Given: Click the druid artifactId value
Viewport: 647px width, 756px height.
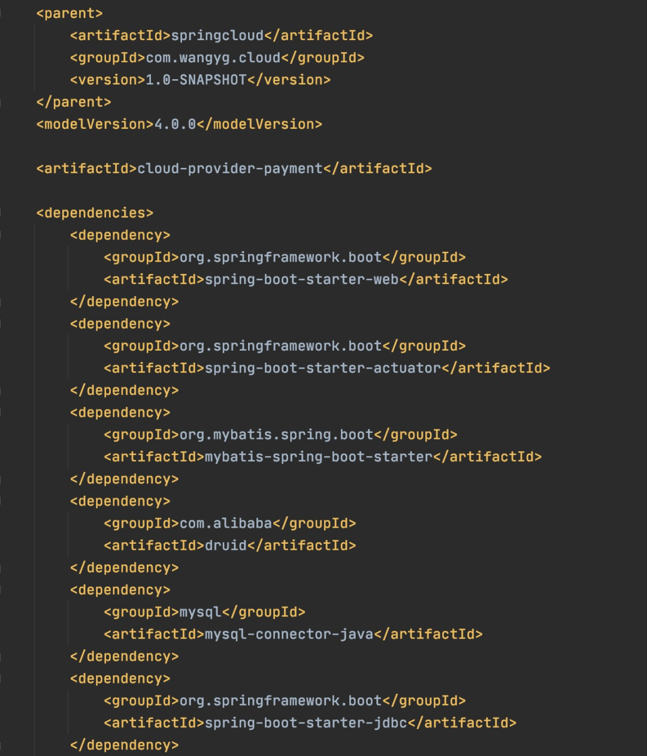Looking at the screenshot, I should click(x=226, y=546).
